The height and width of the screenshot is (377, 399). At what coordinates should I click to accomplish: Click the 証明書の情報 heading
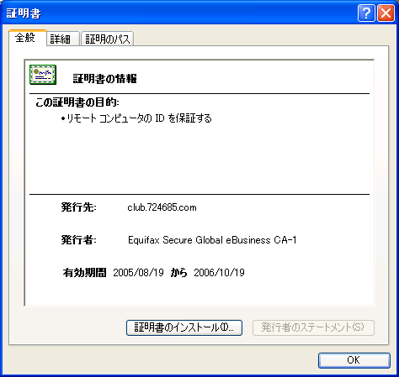(x=105, y=79)
